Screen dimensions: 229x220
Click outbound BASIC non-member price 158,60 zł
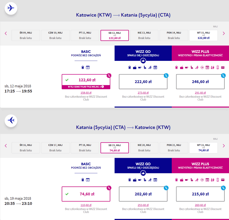(x=86, y=93)
